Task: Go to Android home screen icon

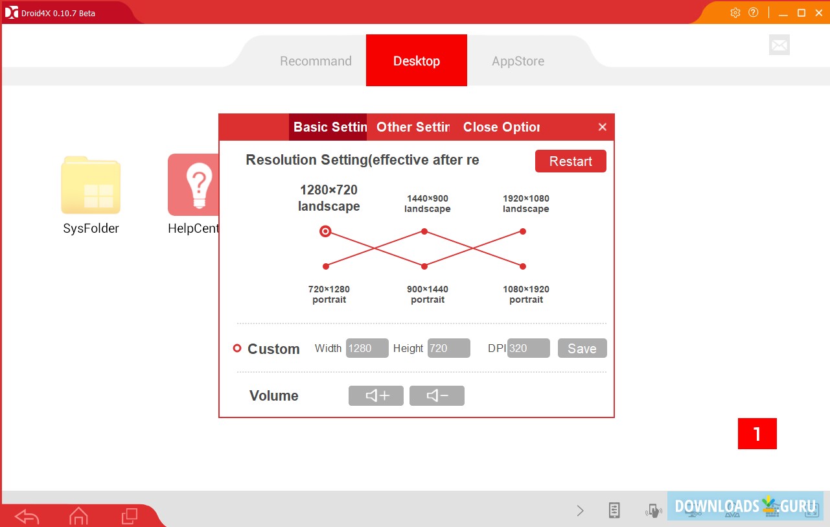Action: tap(78, 516)
